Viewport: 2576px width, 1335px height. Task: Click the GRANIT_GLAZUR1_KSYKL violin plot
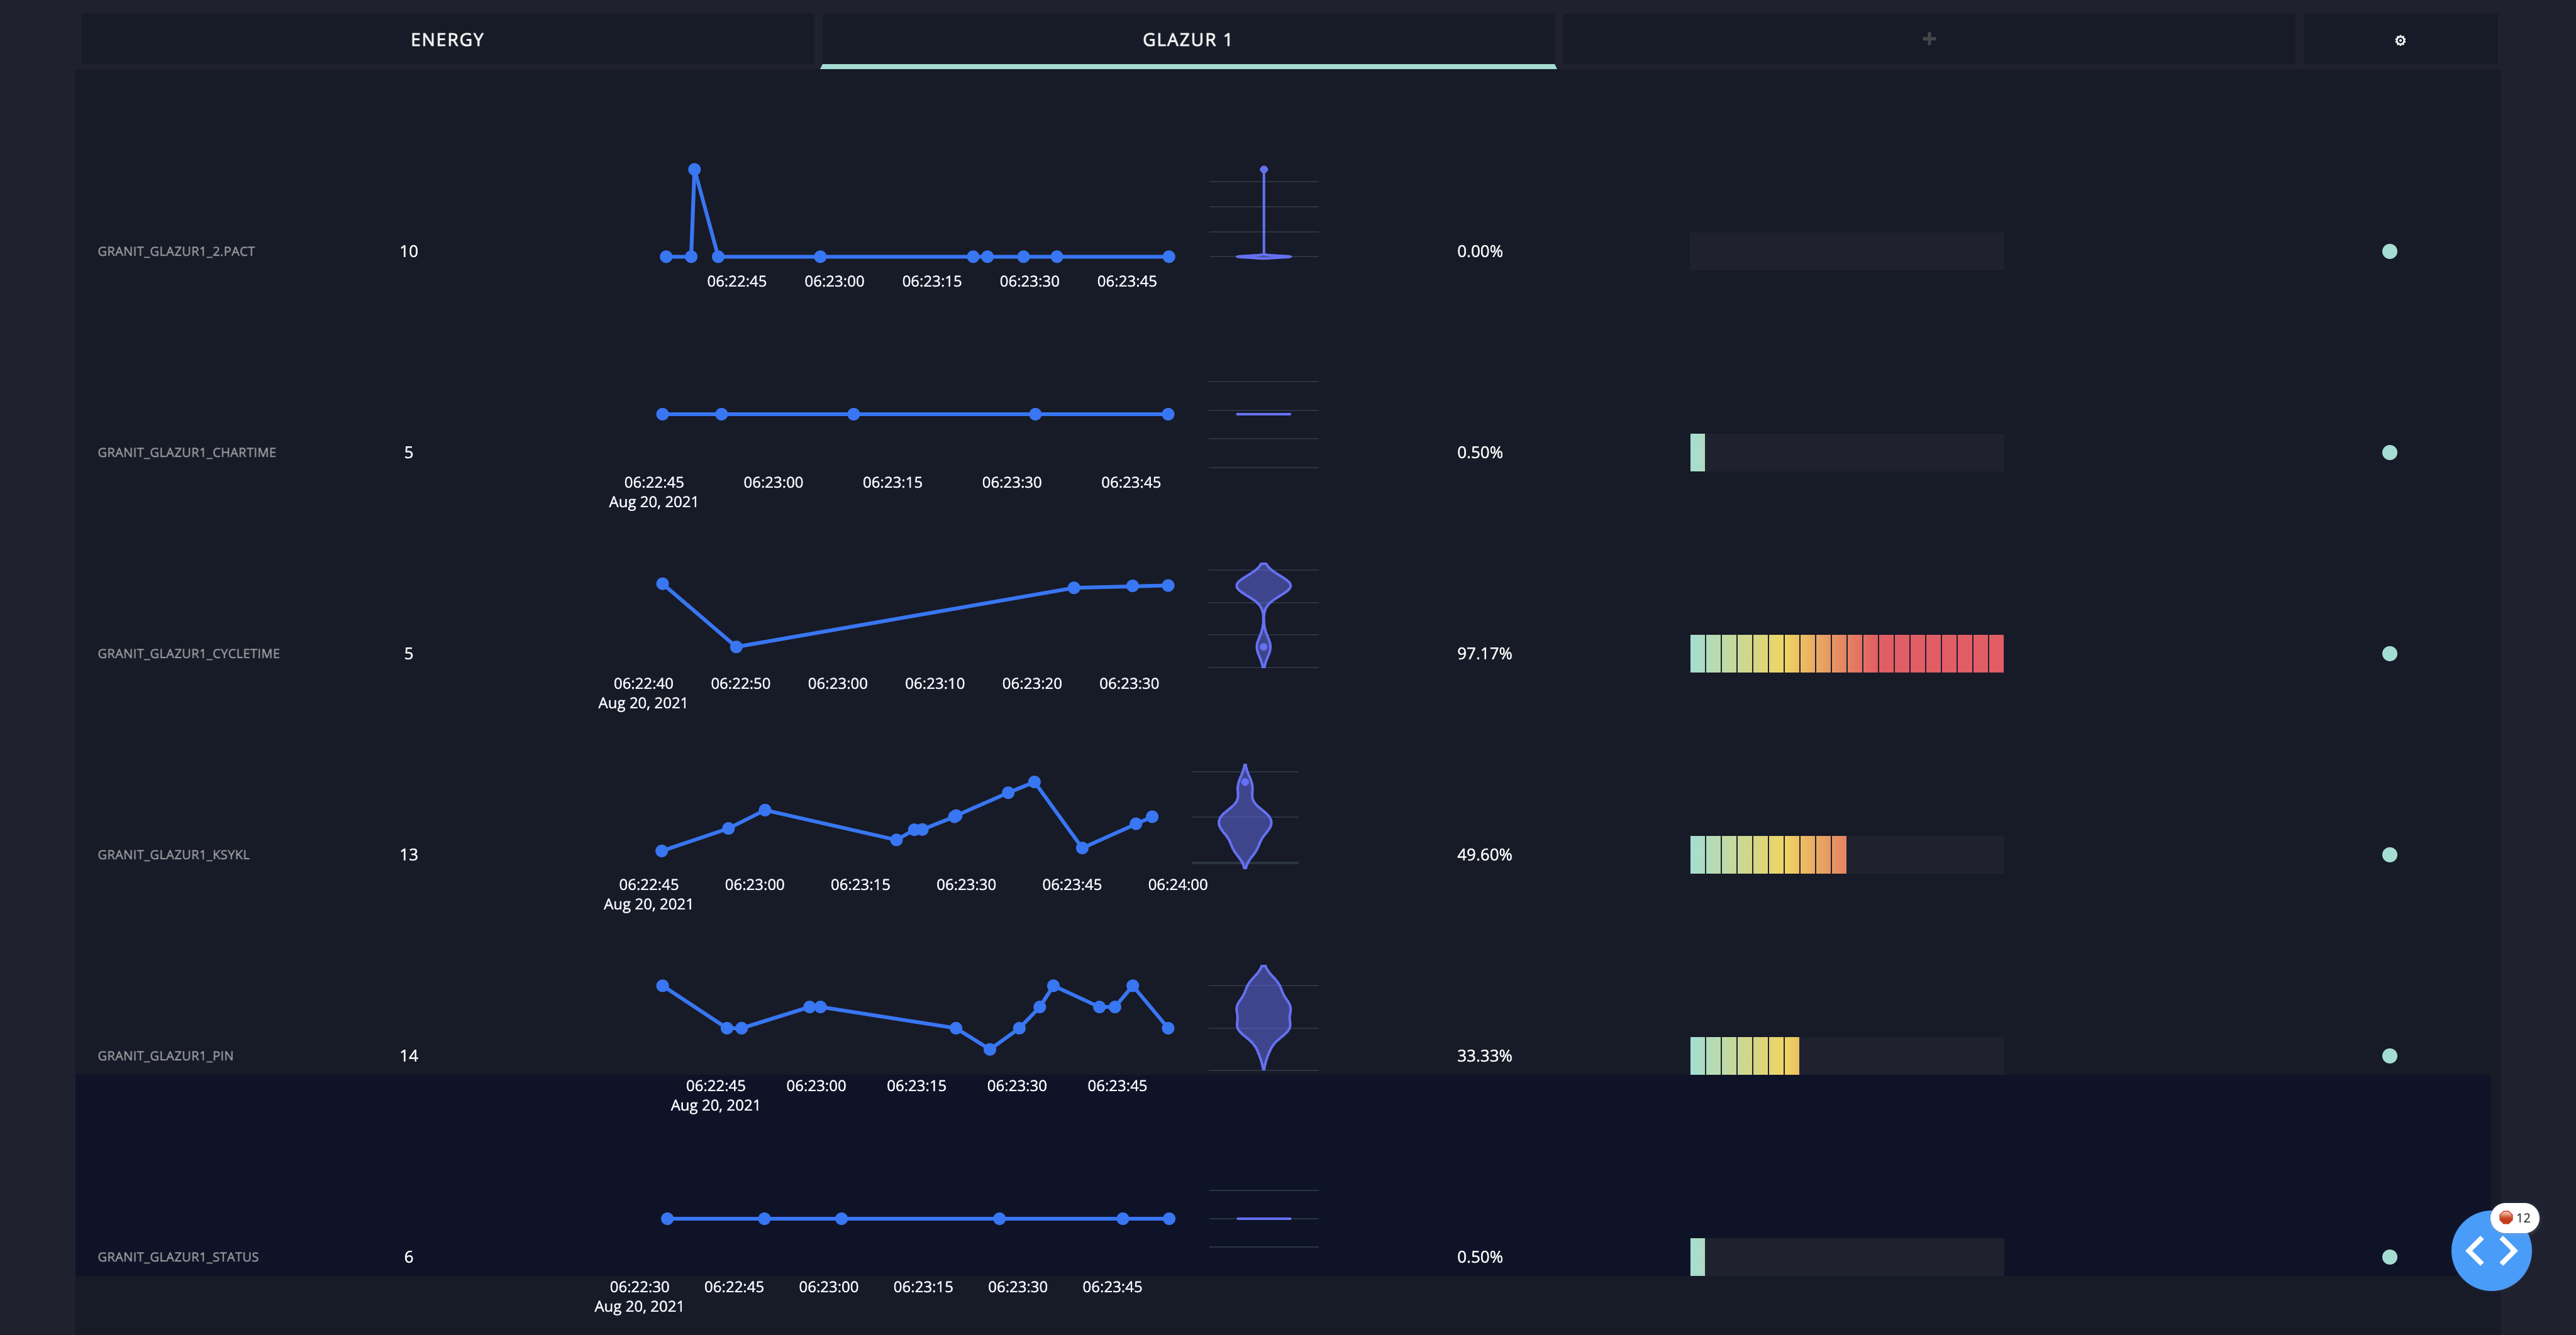coord(1245,816)
